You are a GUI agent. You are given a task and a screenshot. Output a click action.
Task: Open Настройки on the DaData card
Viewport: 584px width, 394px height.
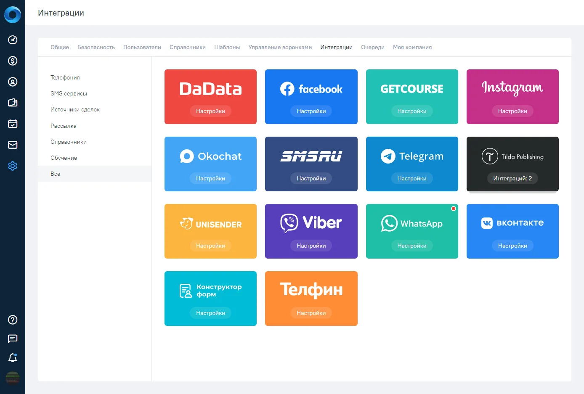point(210,111)
